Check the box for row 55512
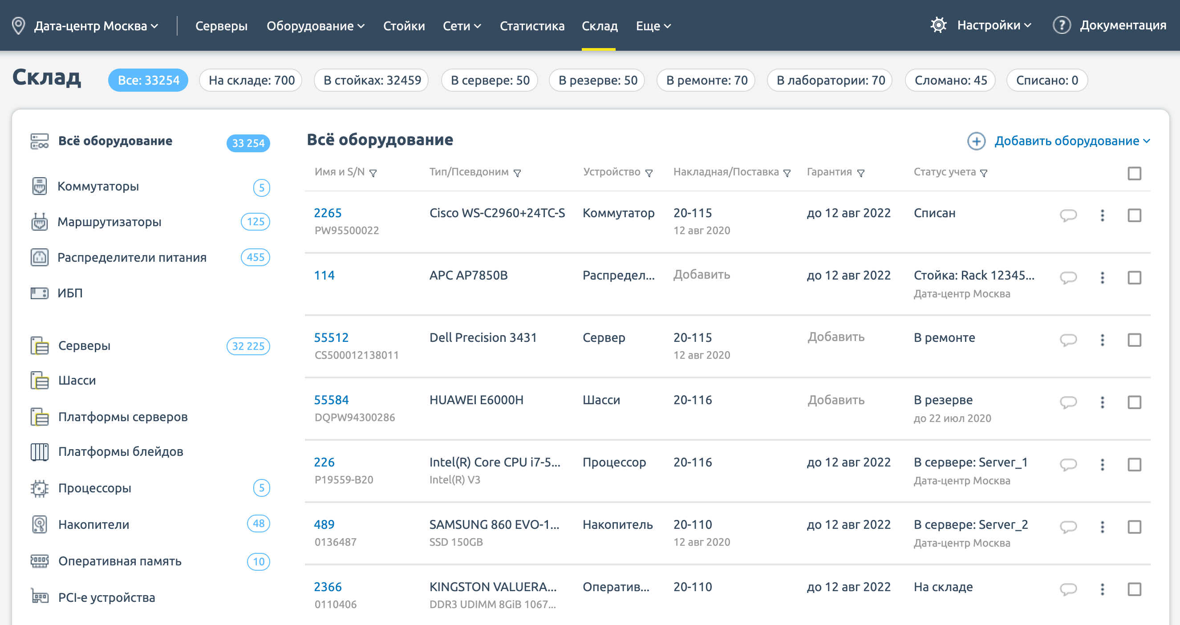The height and width of the screenshot is (625, 1180). click(1134, 340)
